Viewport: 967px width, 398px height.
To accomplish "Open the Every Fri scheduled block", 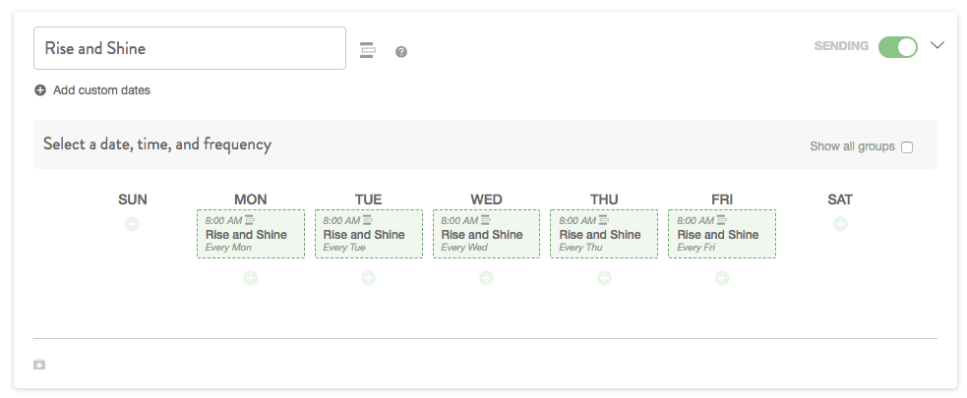I will 722,234.
